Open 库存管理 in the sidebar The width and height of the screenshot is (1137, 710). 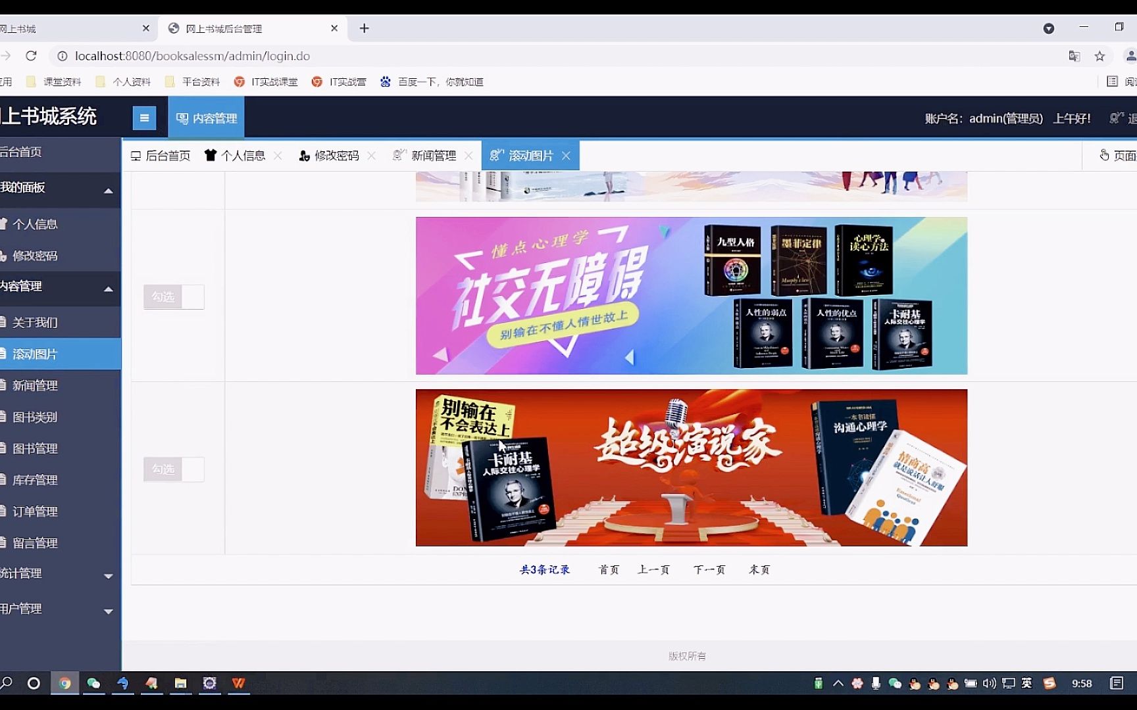(60, 481)
